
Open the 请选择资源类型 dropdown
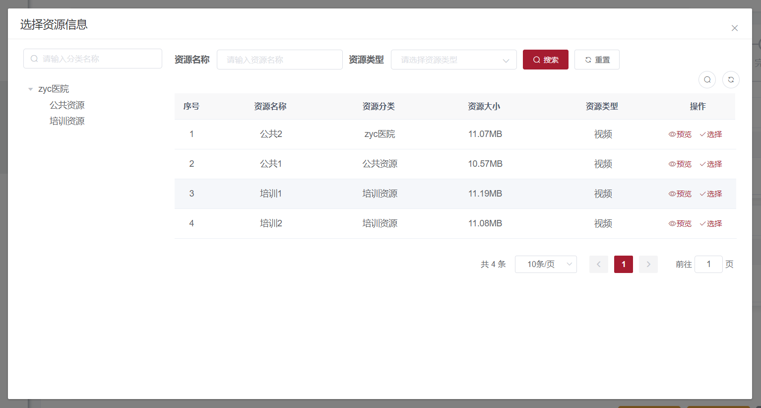[x=454, y=60]
